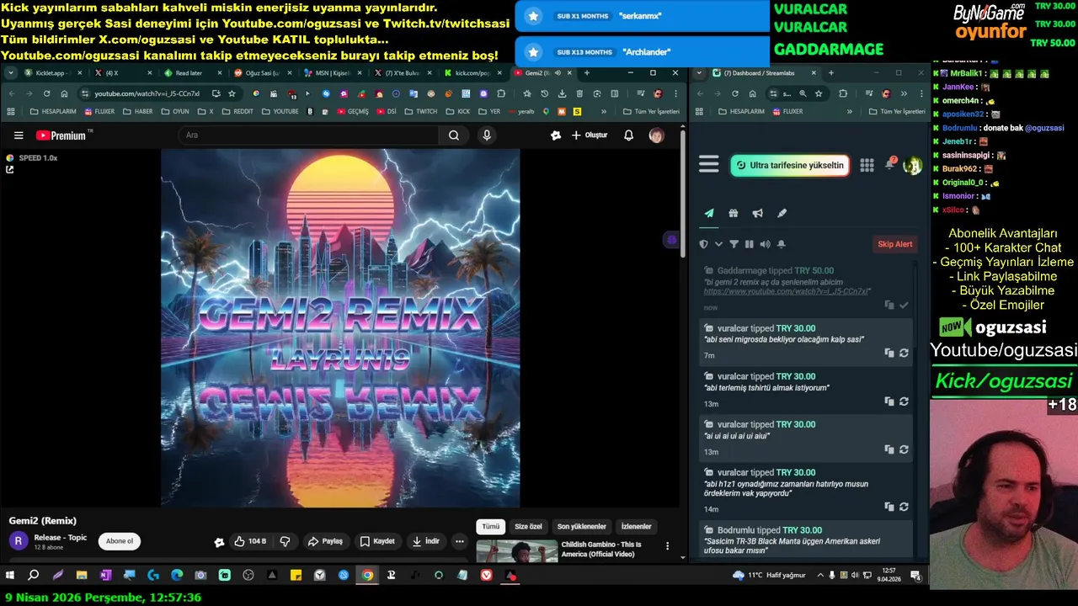Screen dimensions: 1078x606
Task: Expand bookmarks overflow chevron in YouTube window
Action: (604, 111)
